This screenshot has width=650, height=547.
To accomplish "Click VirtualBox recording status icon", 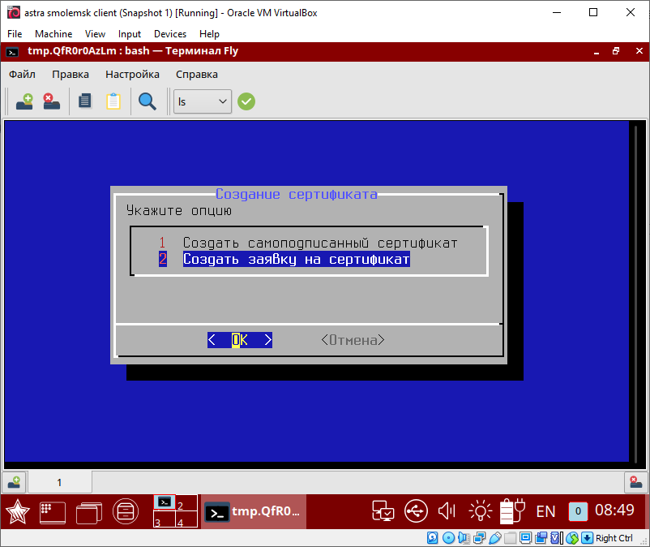I will coord(541,538).
